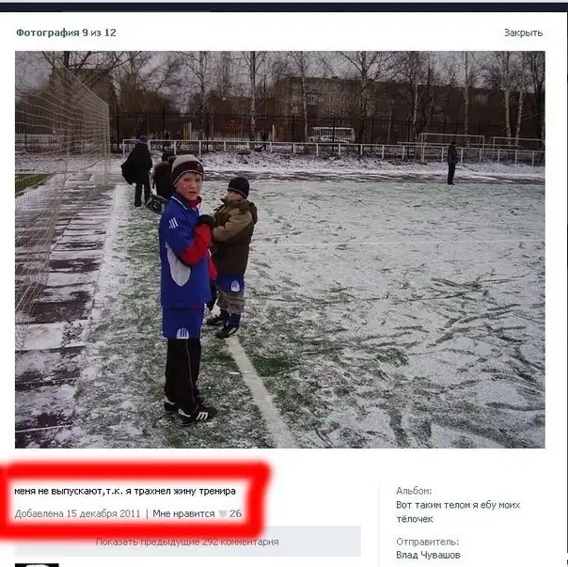Viewport: 568px width, 567px height.
Task: Click the distant person standing at right
Action: (x=451, y=163)
